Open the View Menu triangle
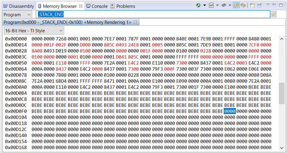Viewport: 287px width, 153px height. [268, 5]
